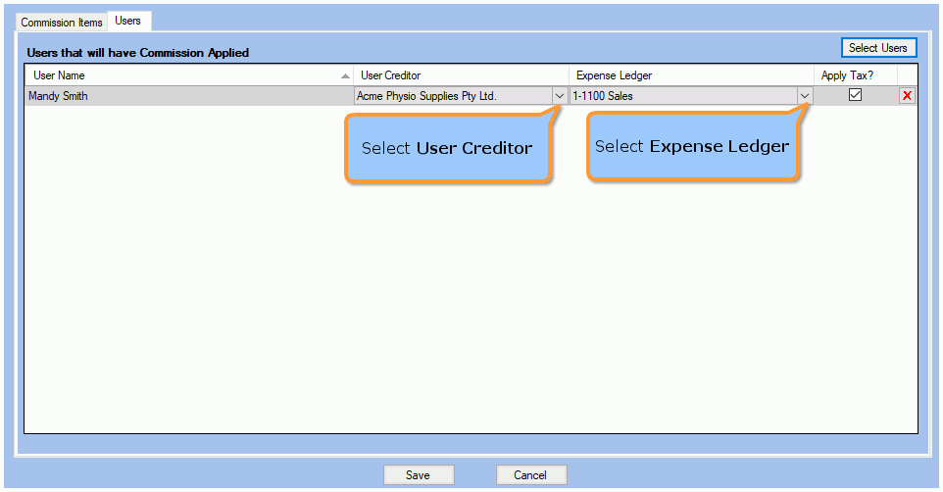Click the Select Expense Ledger callout
943x492 pixels.
click(693, 147)
